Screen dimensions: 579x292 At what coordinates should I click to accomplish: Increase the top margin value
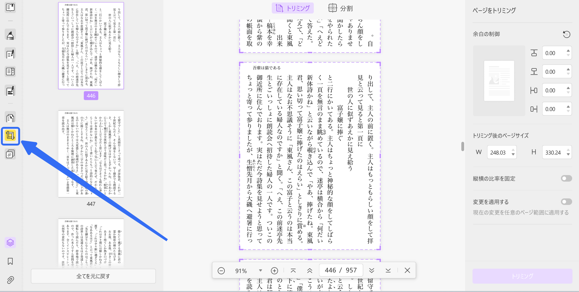568,51
